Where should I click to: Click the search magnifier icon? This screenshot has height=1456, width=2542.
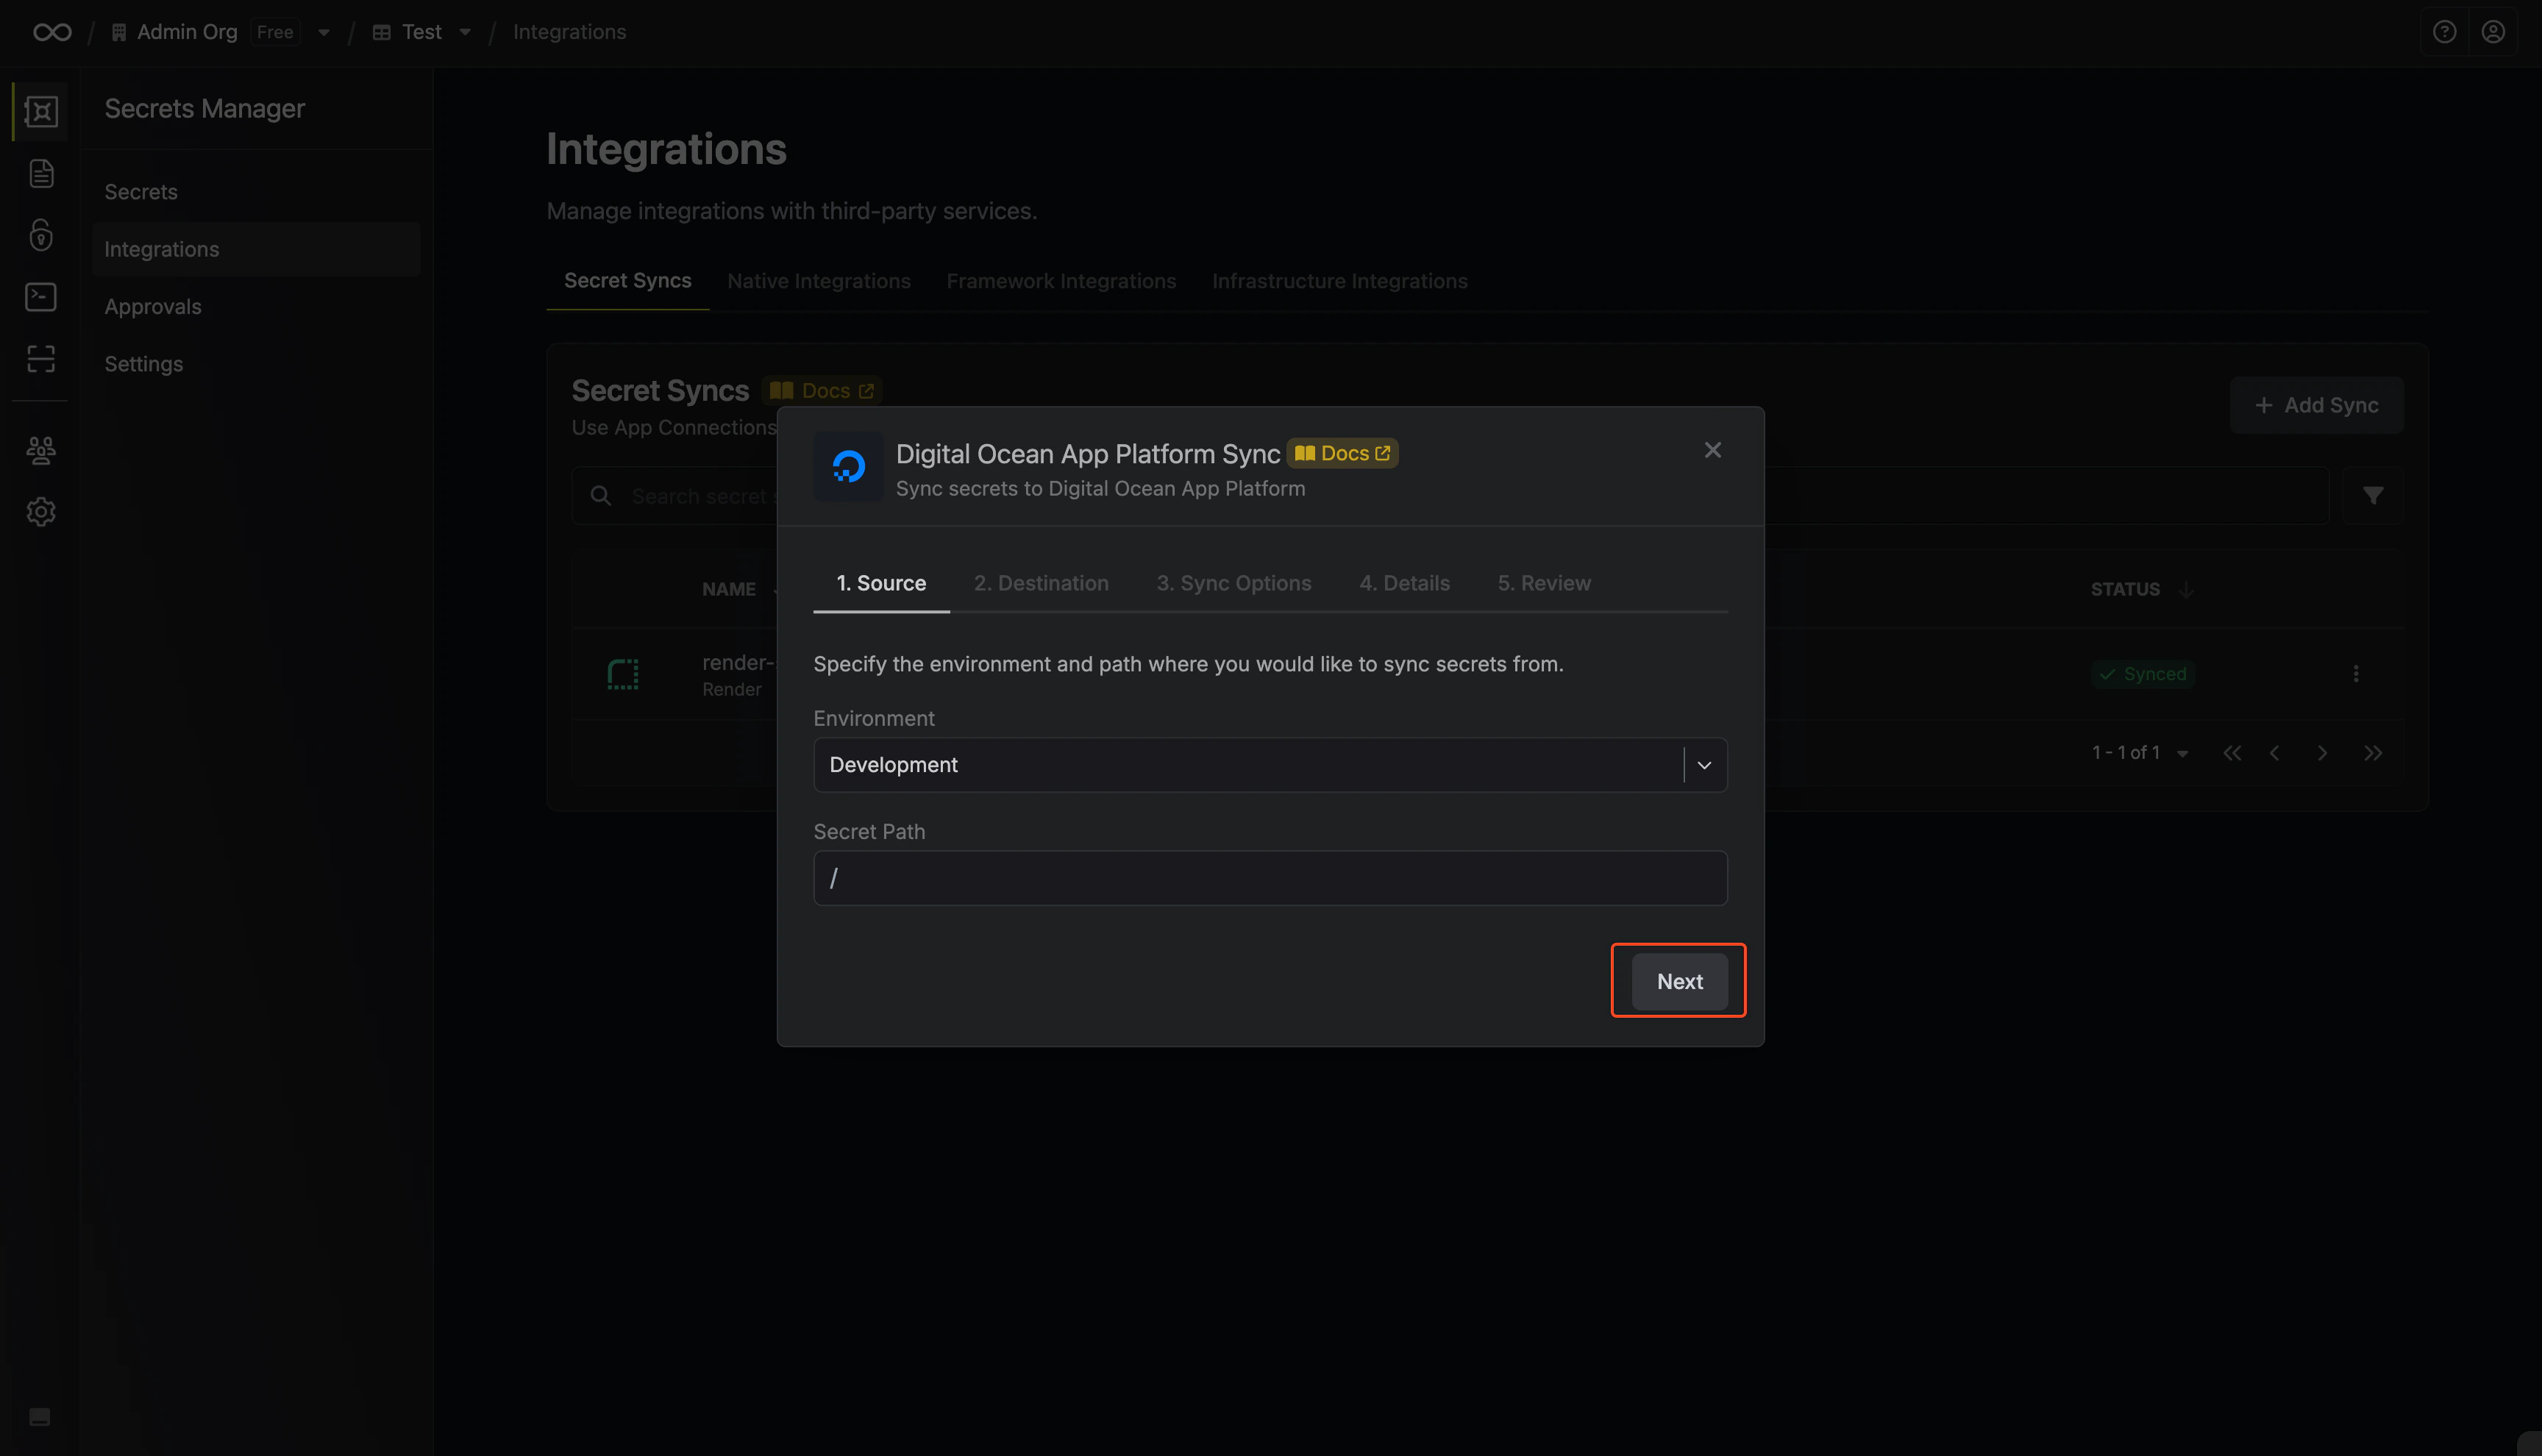[x=601, y=496]
